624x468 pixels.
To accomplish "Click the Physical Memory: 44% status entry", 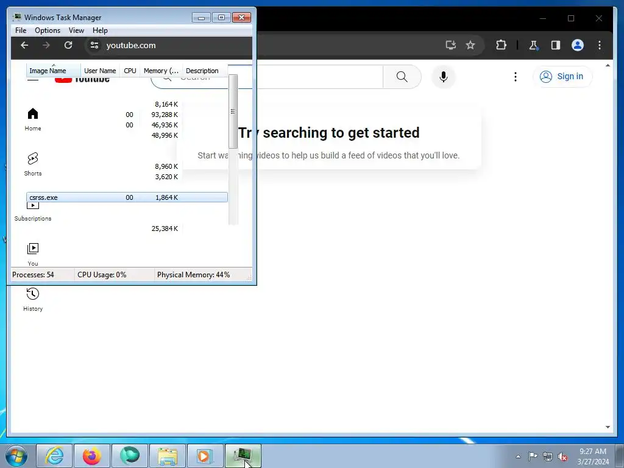I will point(193,275).
